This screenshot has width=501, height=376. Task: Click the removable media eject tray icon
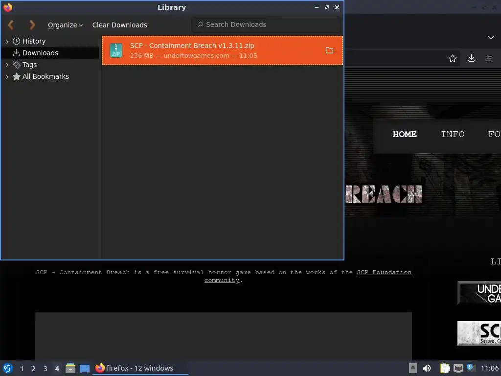click(x=412, y=368)
